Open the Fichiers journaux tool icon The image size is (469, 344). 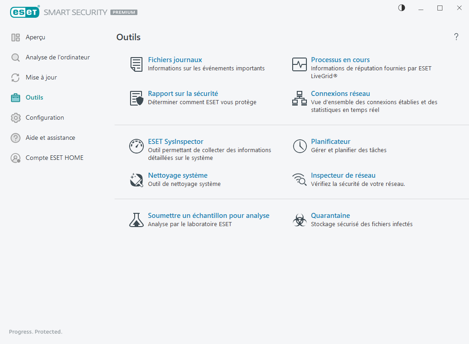(x=136, y=64)
